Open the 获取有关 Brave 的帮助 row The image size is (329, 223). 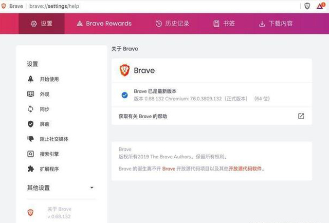212,116
